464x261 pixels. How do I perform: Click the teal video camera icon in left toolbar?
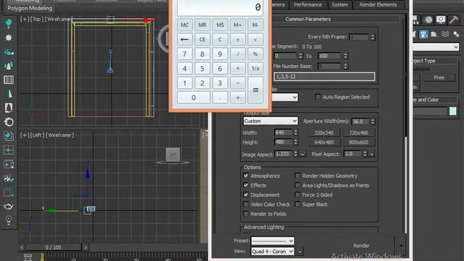click(x=9, y=52)
